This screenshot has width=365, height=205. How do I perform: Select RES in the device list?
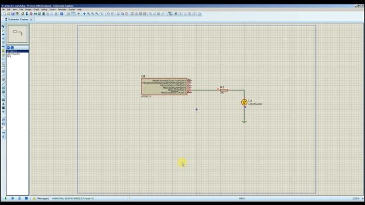9,56
